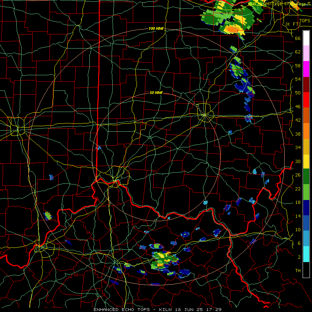Click the 'TOPS' legend heading
Image resolution: width=312 pixels, height=312 pixels.
(x=305, y=21)
